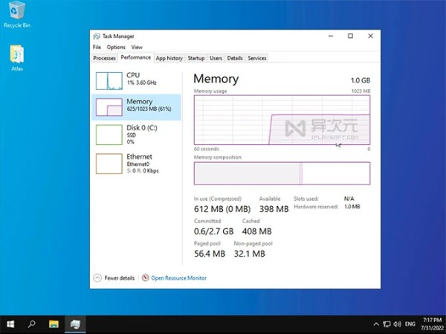Click the Memory heading
The height and width of the screenshot is (334, 446).
(216, 79)
